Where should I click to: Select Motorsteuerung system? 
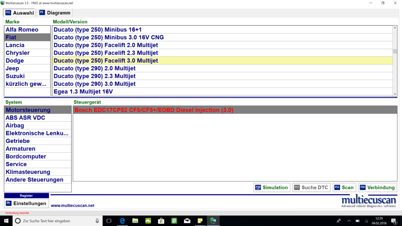click(38, 110)
